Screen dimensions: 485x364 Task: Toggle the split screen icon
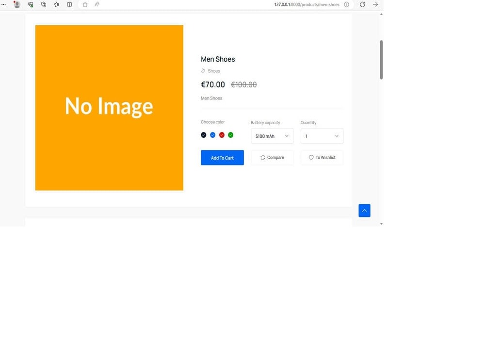[69, 4]
